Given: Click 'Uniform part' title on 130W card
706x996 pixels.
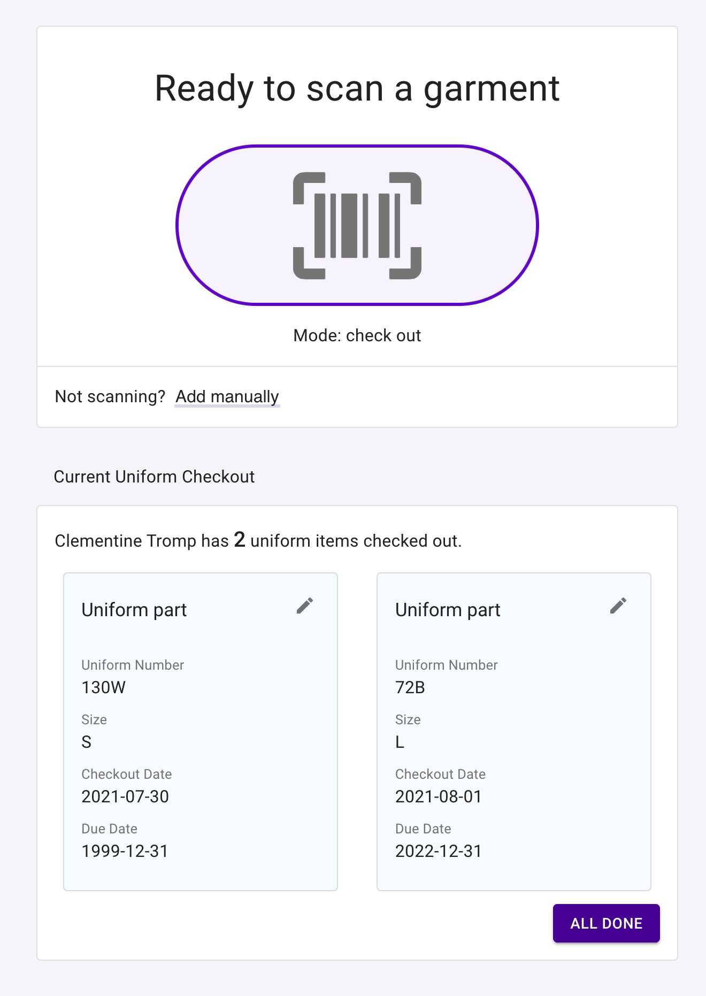Looking at the screenshot, I should point(134,610).
